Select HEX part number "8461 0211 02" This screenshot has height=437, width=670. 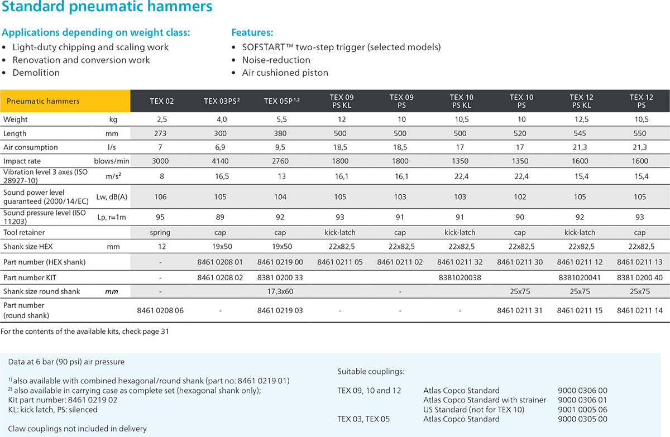(401, 262)
